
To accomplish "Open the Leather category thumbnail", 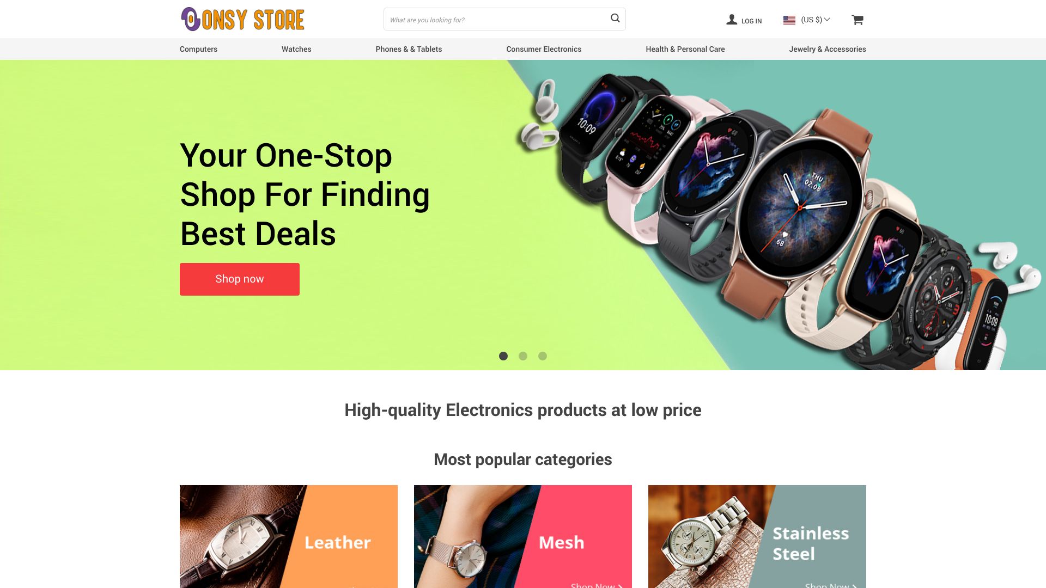I will [289, 536].
